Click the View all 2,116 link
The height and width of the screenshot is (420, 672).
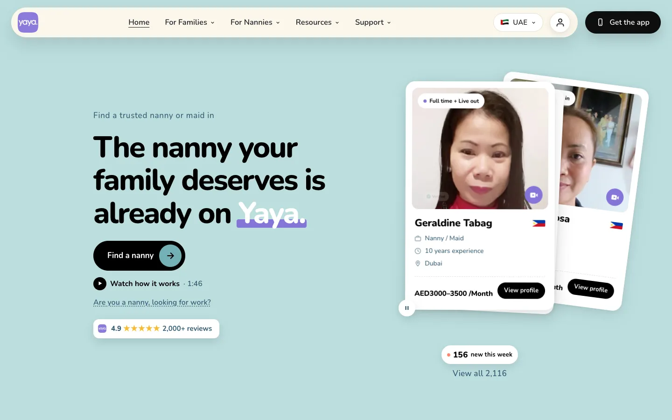pyautogui.click(x=479, y=373)
